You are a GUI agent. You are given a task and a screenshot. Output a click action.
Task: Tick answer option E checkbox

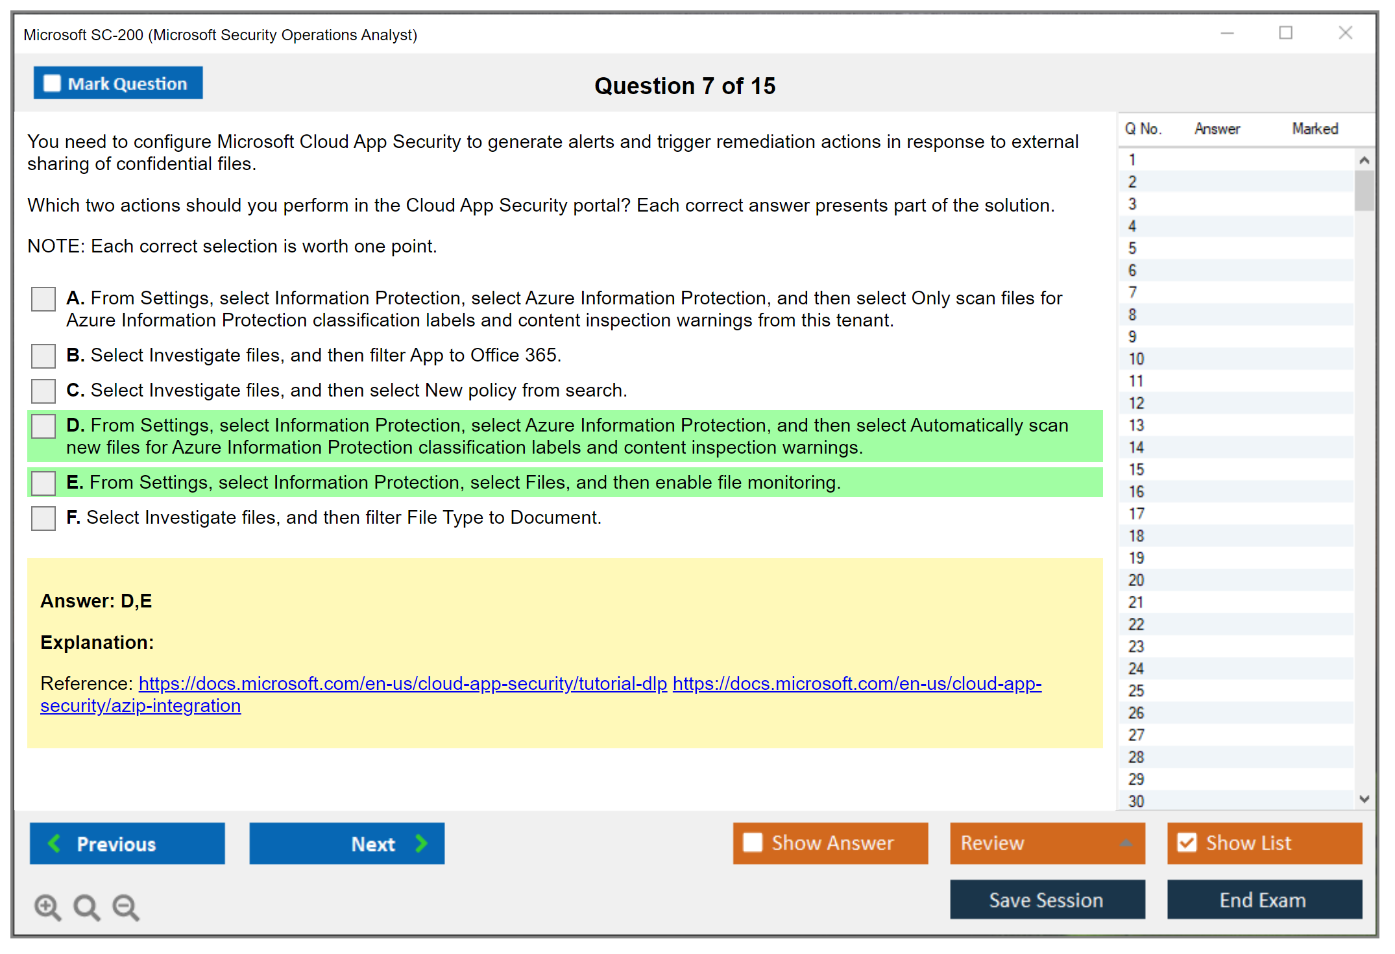43,483
